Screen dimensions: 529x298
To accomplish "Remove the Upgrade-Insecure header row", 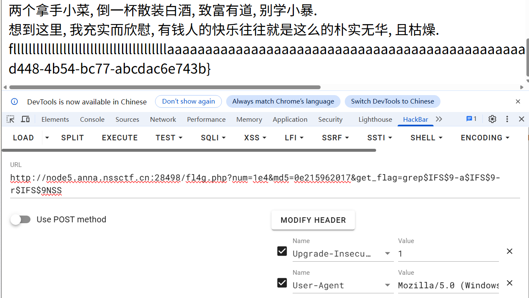I will click(510, 252).
